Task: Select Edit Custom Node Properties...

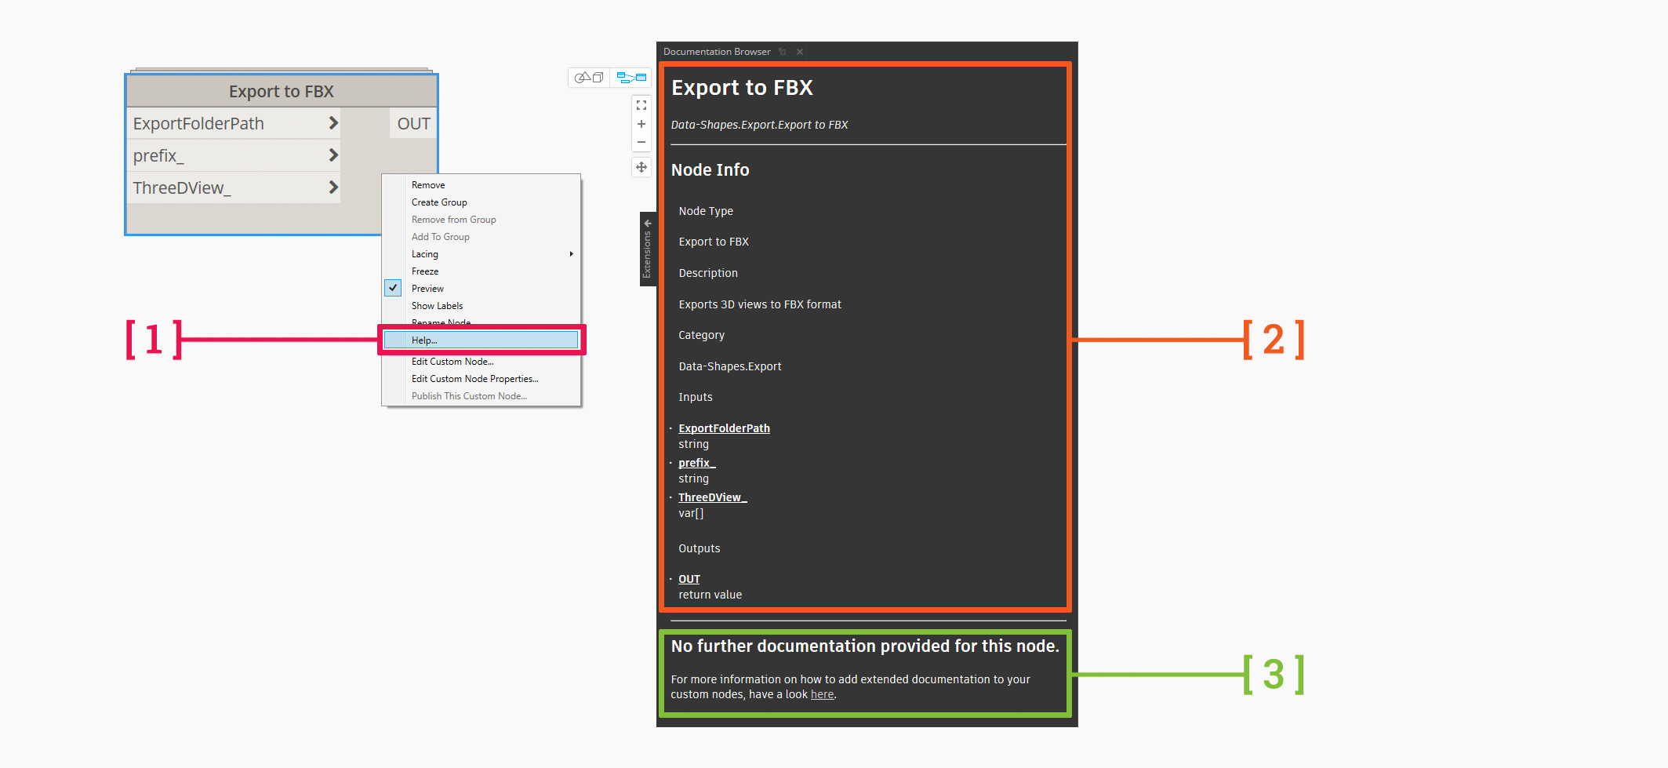Action: tap(474, 379)
